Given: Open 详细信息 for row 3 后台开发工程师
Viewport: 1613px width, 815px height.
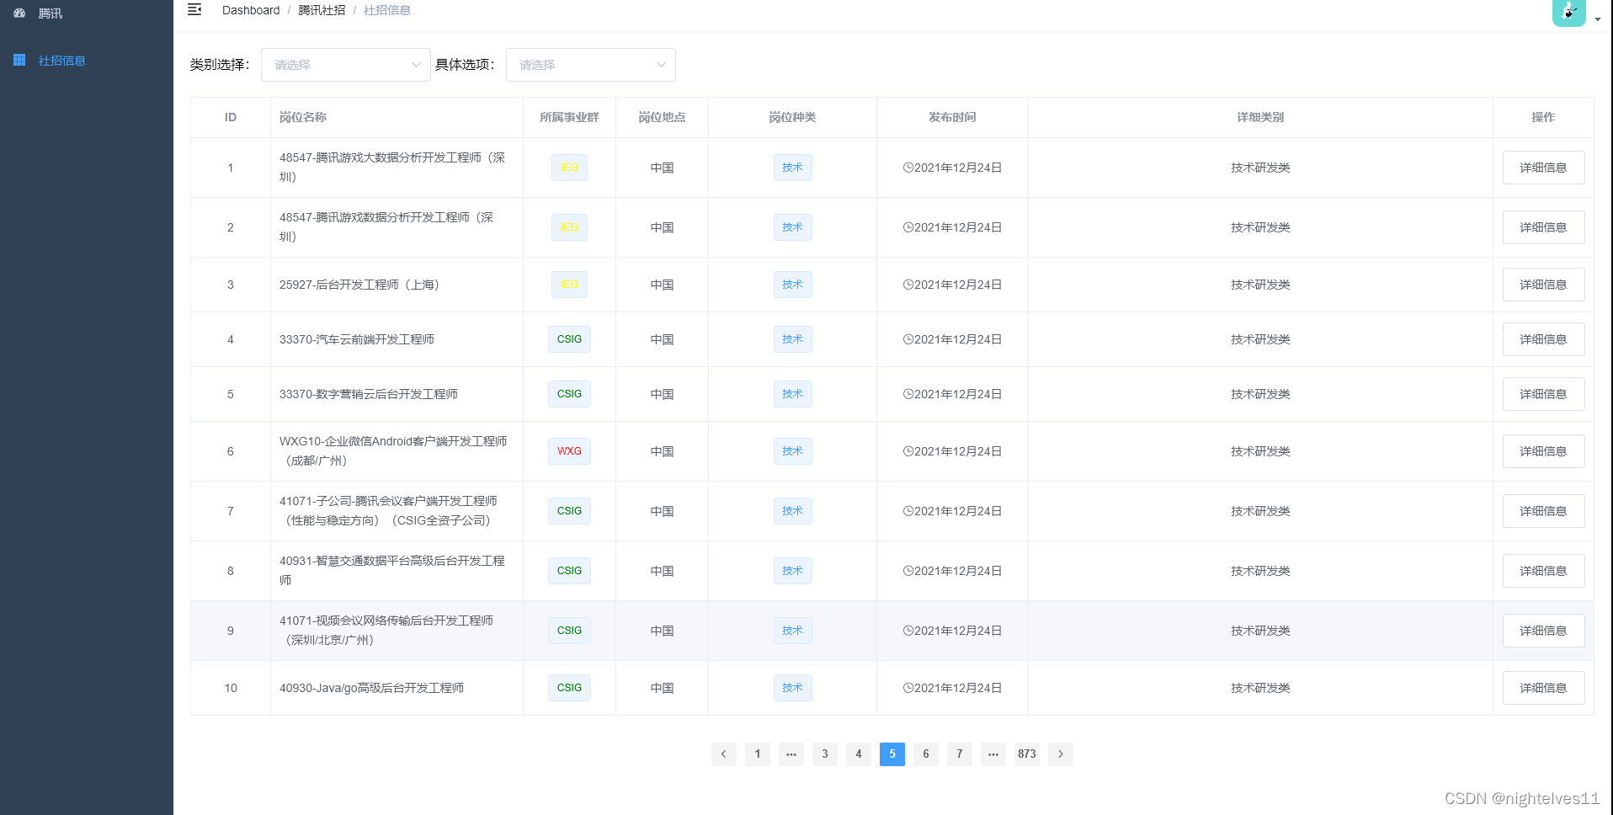Looking at the screenshot, I should click(x=1543, y=285).
